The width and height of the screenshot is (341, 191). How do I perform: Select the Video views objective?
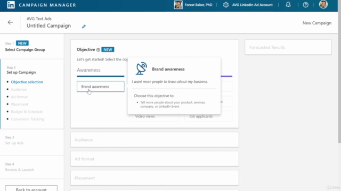coord(155,116)
